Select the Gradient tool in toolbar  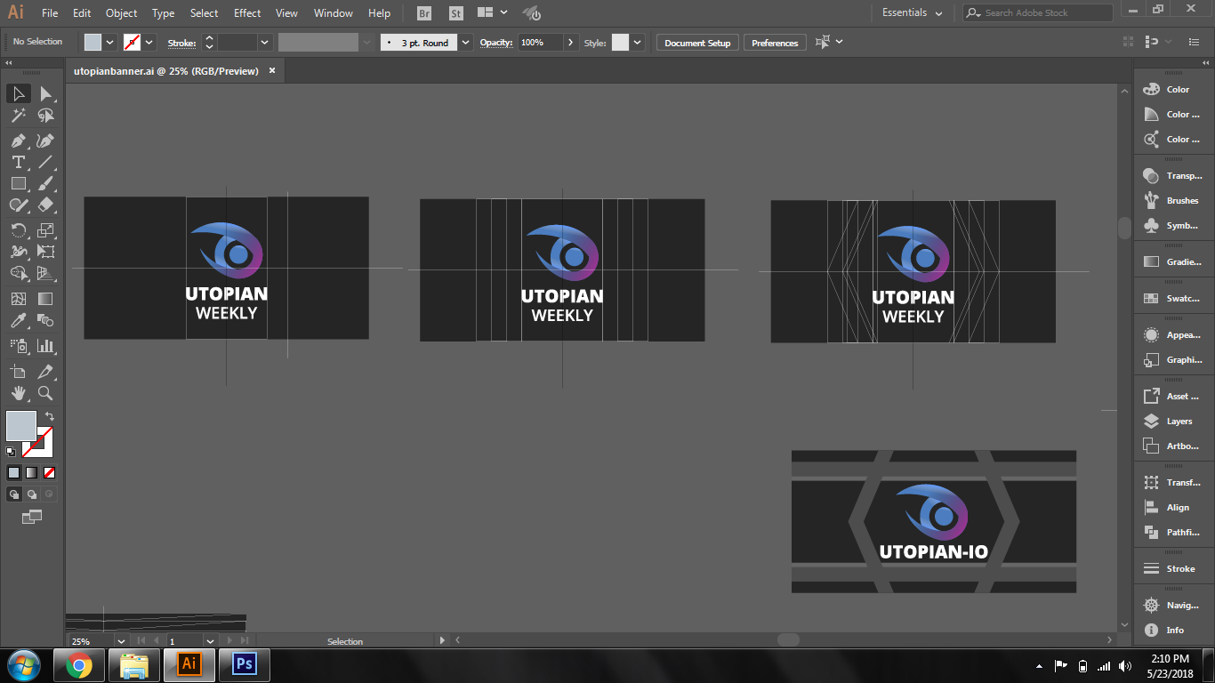pos(46,299)
